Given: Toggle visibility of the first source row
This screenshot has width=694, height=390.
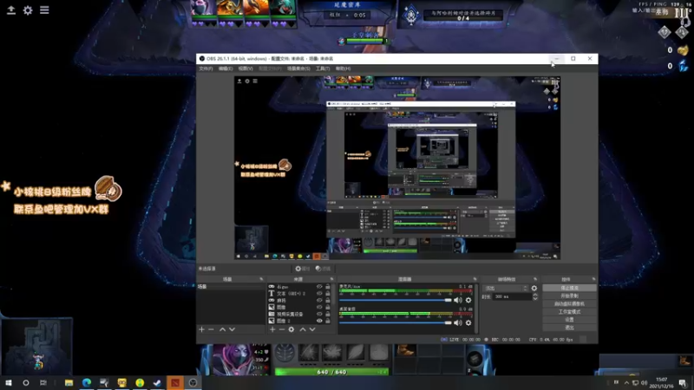Looking at the screenshot, I should point(319,287).
